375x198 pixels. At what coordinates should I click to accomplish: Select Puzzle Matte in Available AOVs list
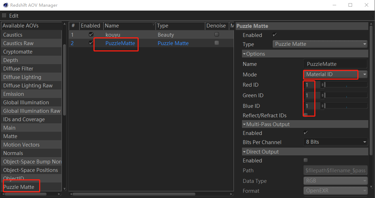[19, 187]
